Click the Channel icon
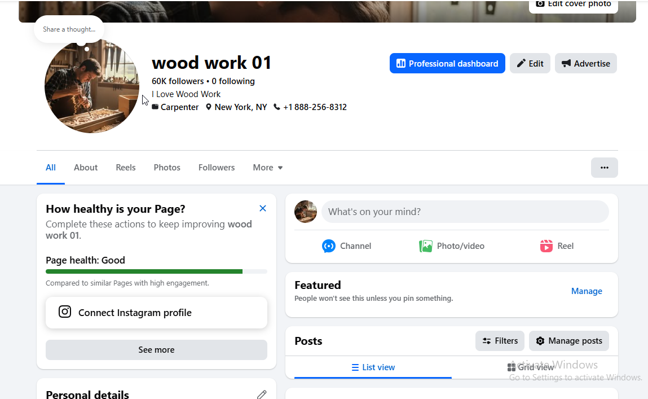648x399 pixels. 329,246
